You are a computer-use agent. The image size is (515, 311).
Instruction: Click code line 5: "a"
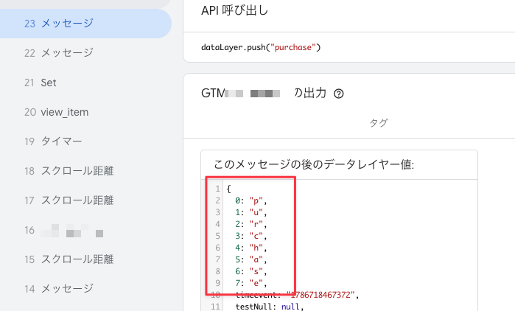pyautogui.click(x=251, y=259)
